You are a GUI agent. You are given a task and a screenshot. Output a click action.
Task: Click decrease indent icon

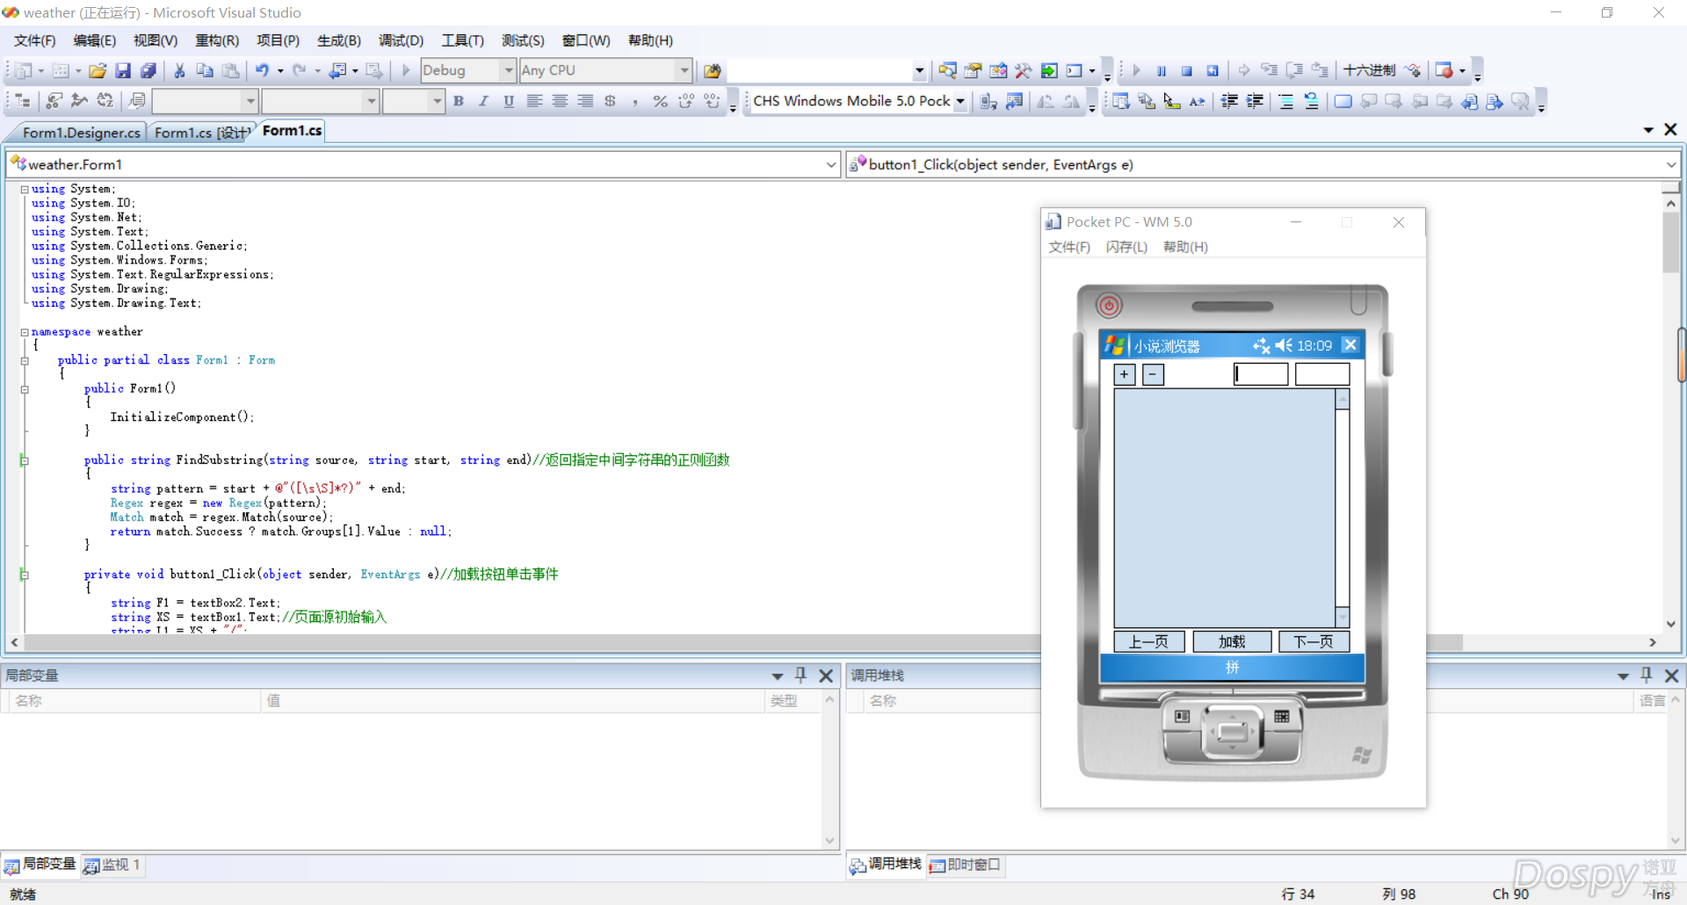(1230, 101)
